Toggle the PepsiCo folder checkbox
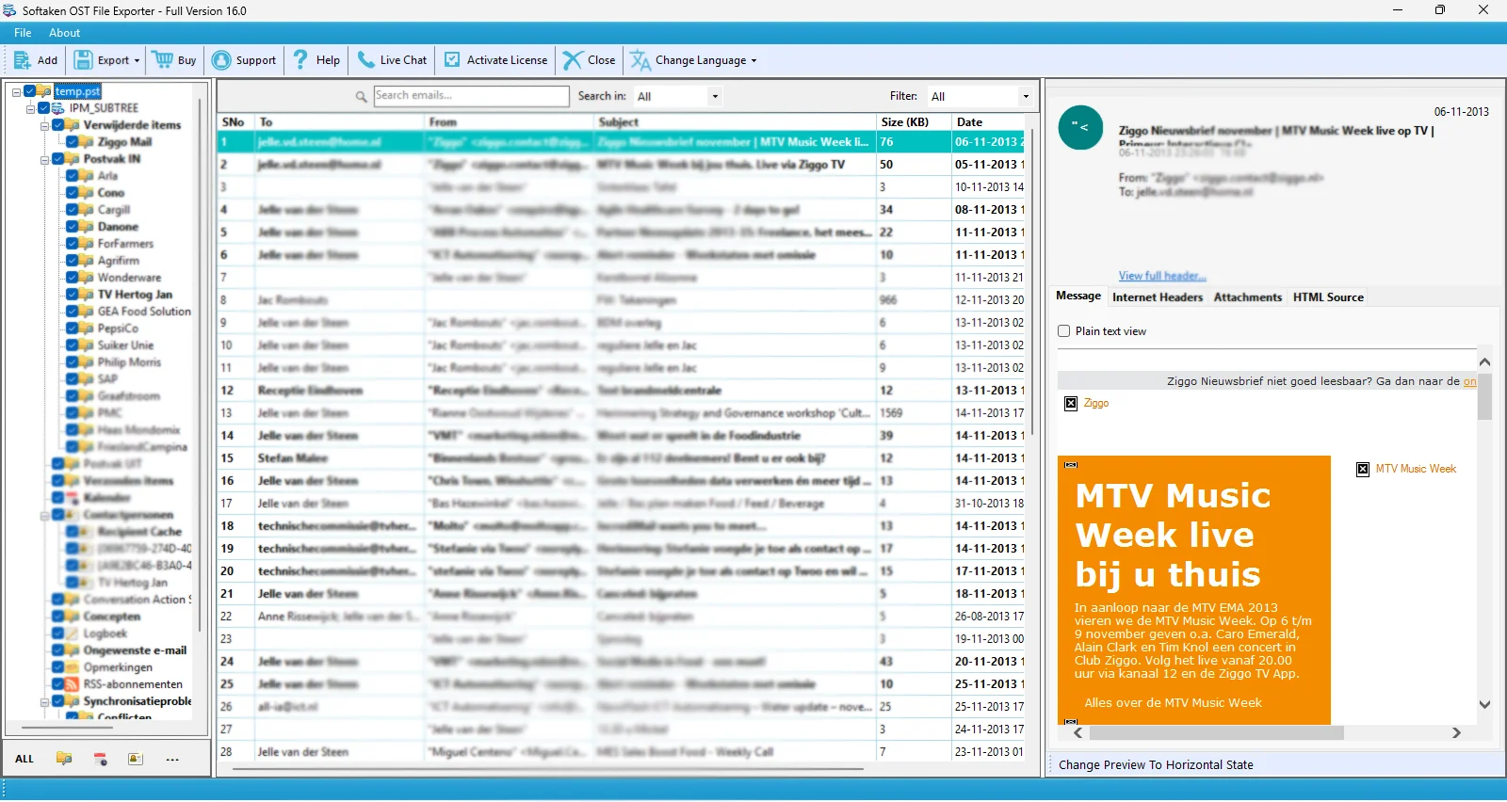This screenshot has width=1507, height=802. (72, 329)
